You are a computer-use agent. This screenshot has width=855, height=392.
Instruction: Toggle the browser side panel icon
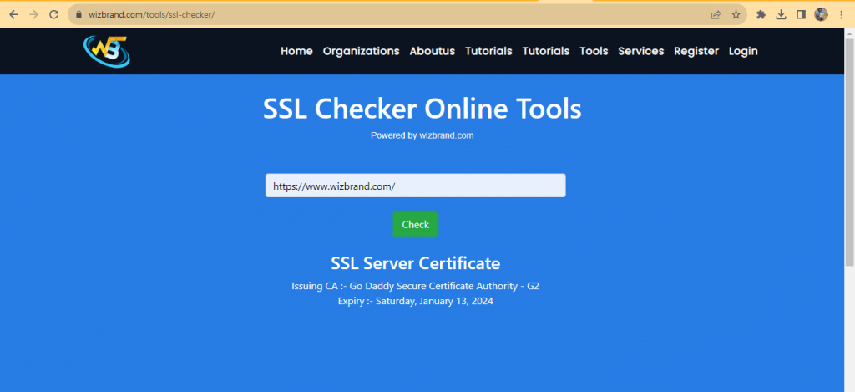pos(801,14)
